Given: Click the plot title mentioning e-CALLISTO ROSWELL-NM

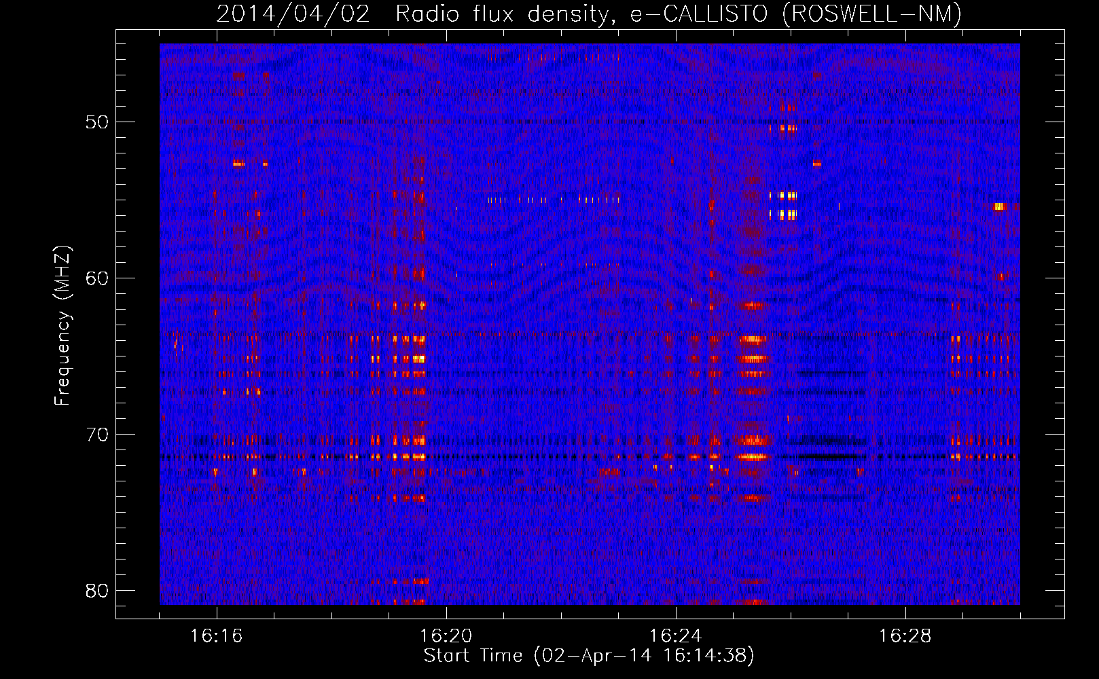Looking at the screenshot, I should tap(589, 14).
